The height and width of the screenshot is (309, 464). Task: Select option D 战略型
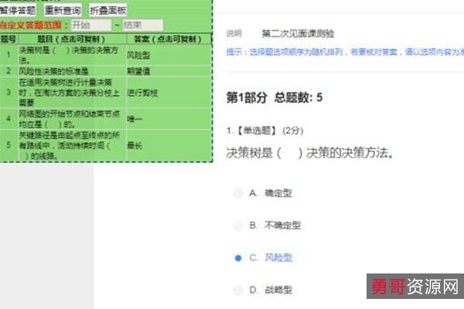coord(238,290)
